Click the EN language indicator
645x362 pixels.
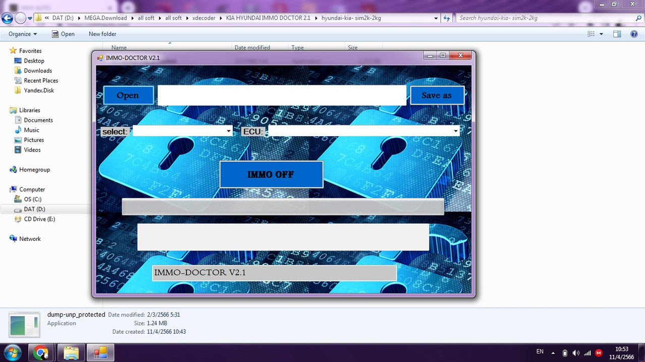[x=540, y=352]
